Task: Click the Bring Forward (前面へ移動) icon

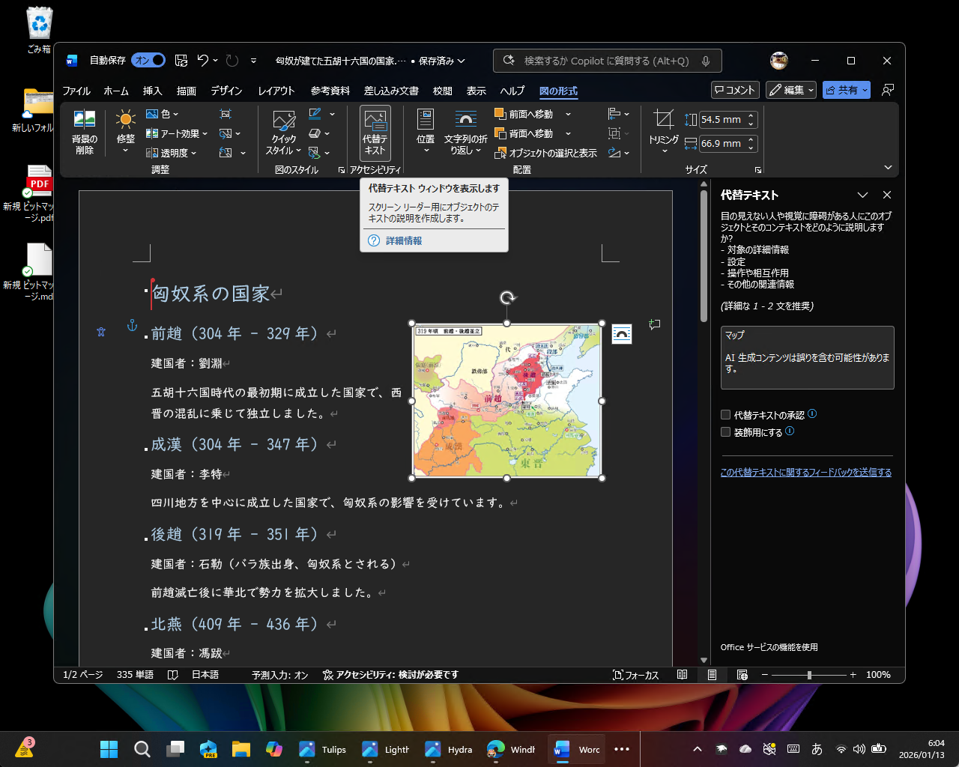Action: (499, 113)
